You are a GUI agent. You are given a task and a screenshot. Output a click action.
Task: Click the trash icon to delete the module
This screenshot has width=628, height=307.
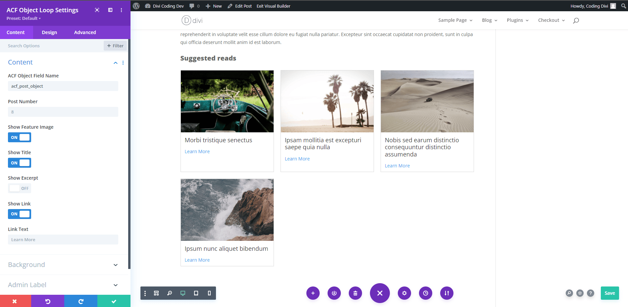tap(355, 293)
